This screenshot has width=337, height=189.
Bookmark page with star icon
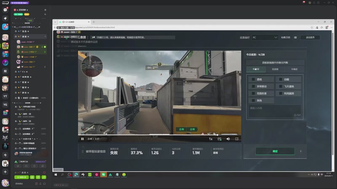312,27
